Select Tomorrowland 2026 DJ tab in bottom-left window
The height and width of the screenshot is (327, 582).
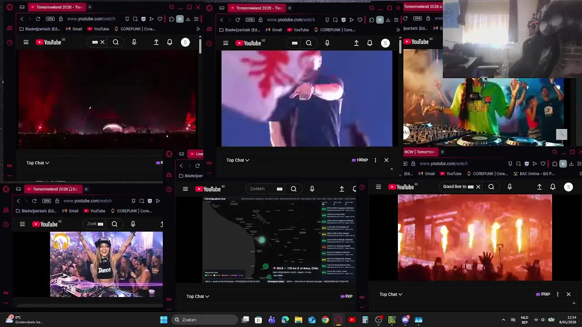(x=53, y=189)
